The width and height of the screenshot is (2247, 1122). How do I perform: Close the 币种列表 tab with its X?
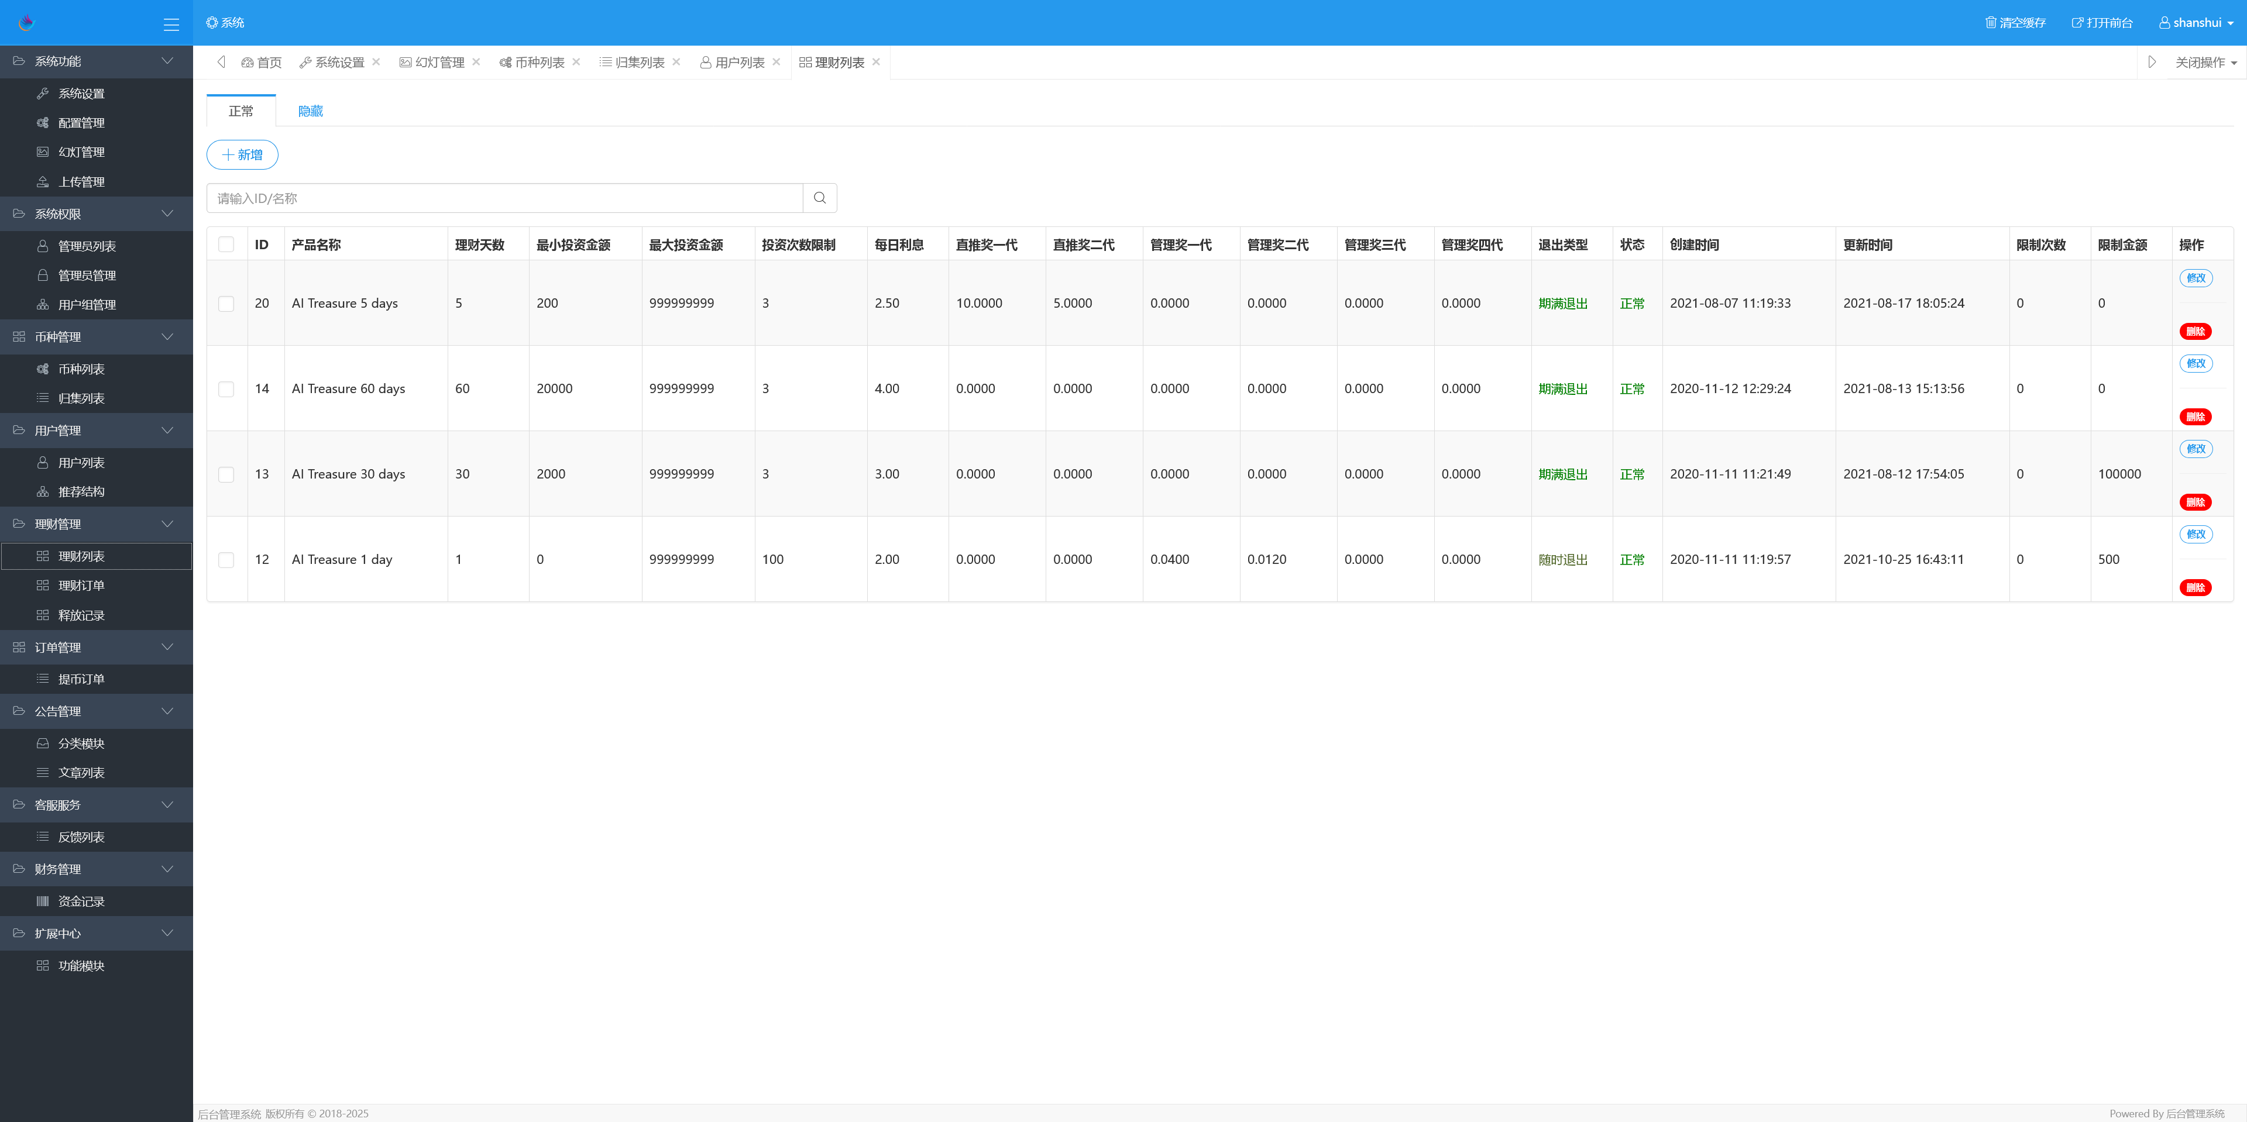(576, 62)
